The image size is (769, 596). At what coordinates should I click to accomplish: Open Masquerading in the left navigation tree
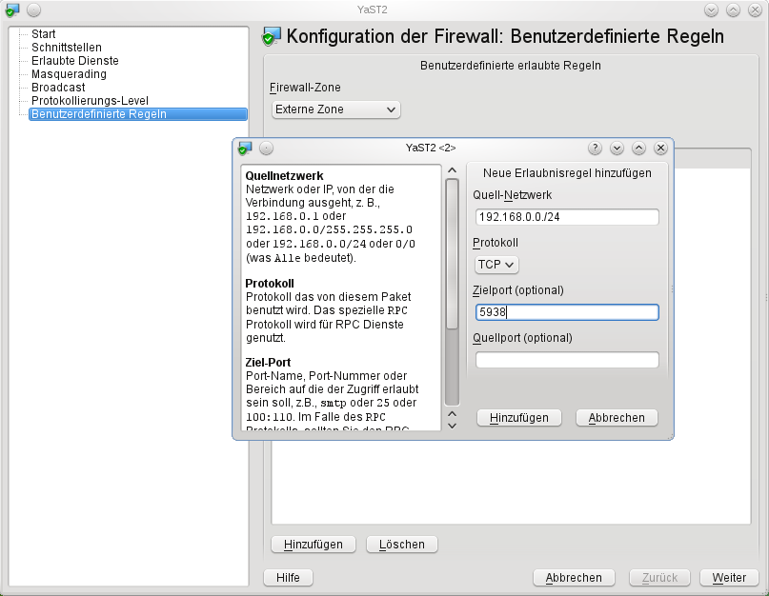pyautogui.click(x=69, y=74)
